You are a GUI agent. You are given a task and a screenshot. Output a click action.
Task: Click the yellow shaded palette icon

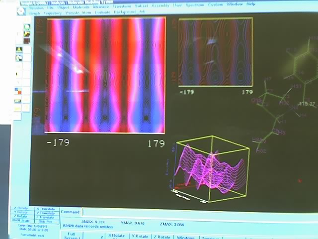pos(27,34)
